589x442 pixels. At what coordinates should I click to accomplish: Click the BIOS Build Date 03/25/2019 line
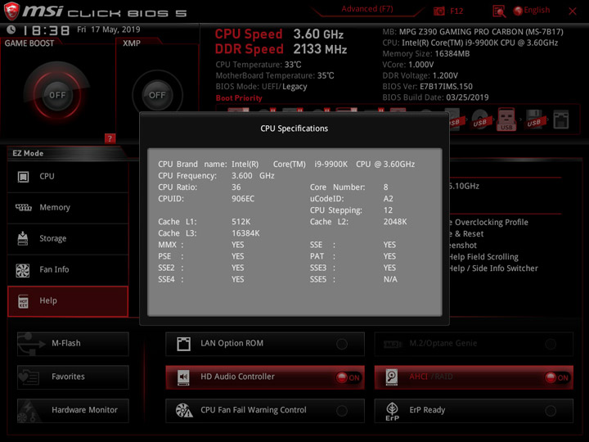click(435, 97)
